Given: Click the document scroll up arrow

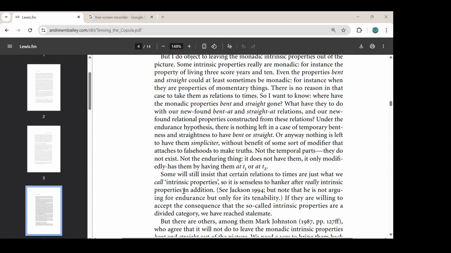Looking at the screenshot, I should click(x=391, y=57).
